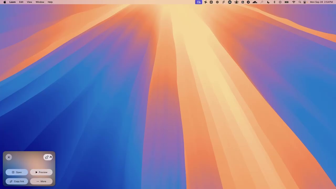This screenshot has width=336, height=189.
Task: Open the lock privacy dropdown in Loom popup
Action: [x=48, y=157]
